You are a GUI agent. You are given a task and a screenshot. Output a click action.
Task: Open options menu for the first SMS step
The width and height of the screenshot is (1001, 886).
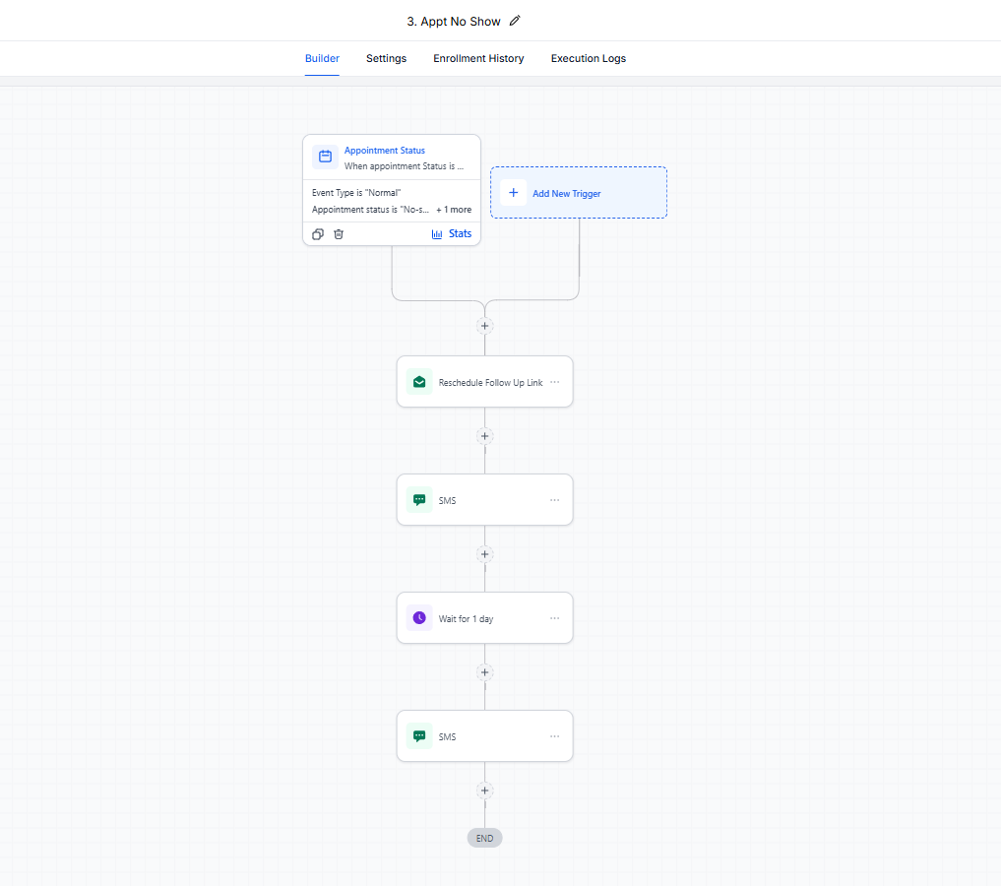point(555,500)
